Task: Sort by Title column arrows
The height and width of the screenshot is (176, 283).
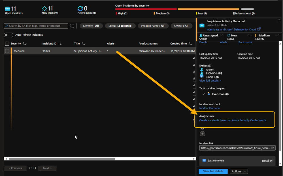Action: (x=83, y=44)
